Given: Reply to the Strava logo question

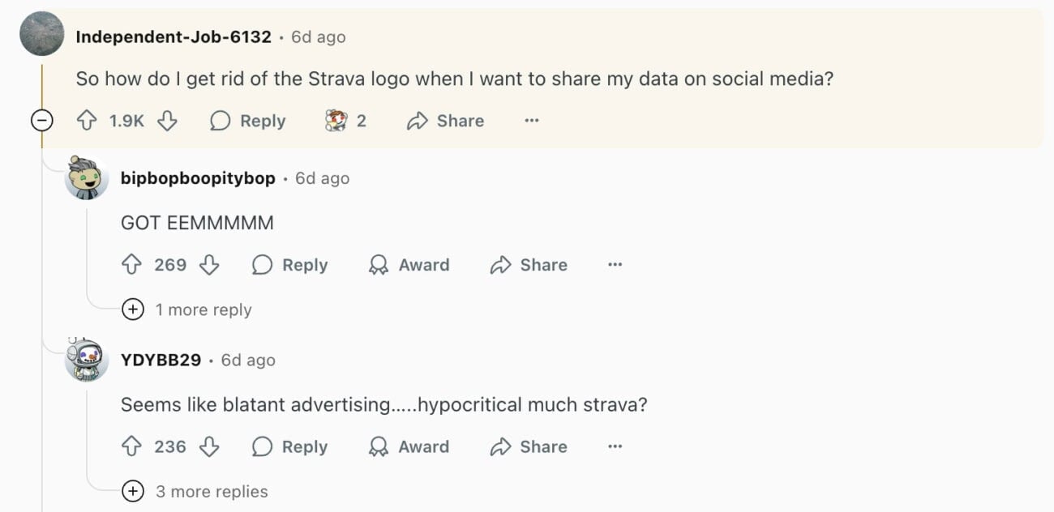Looking at the screenshot, I should (246, 120).
